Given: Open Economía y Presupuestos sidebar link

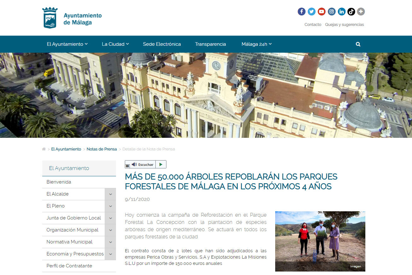Looking at the screenshot, I should tap(75, 254).
